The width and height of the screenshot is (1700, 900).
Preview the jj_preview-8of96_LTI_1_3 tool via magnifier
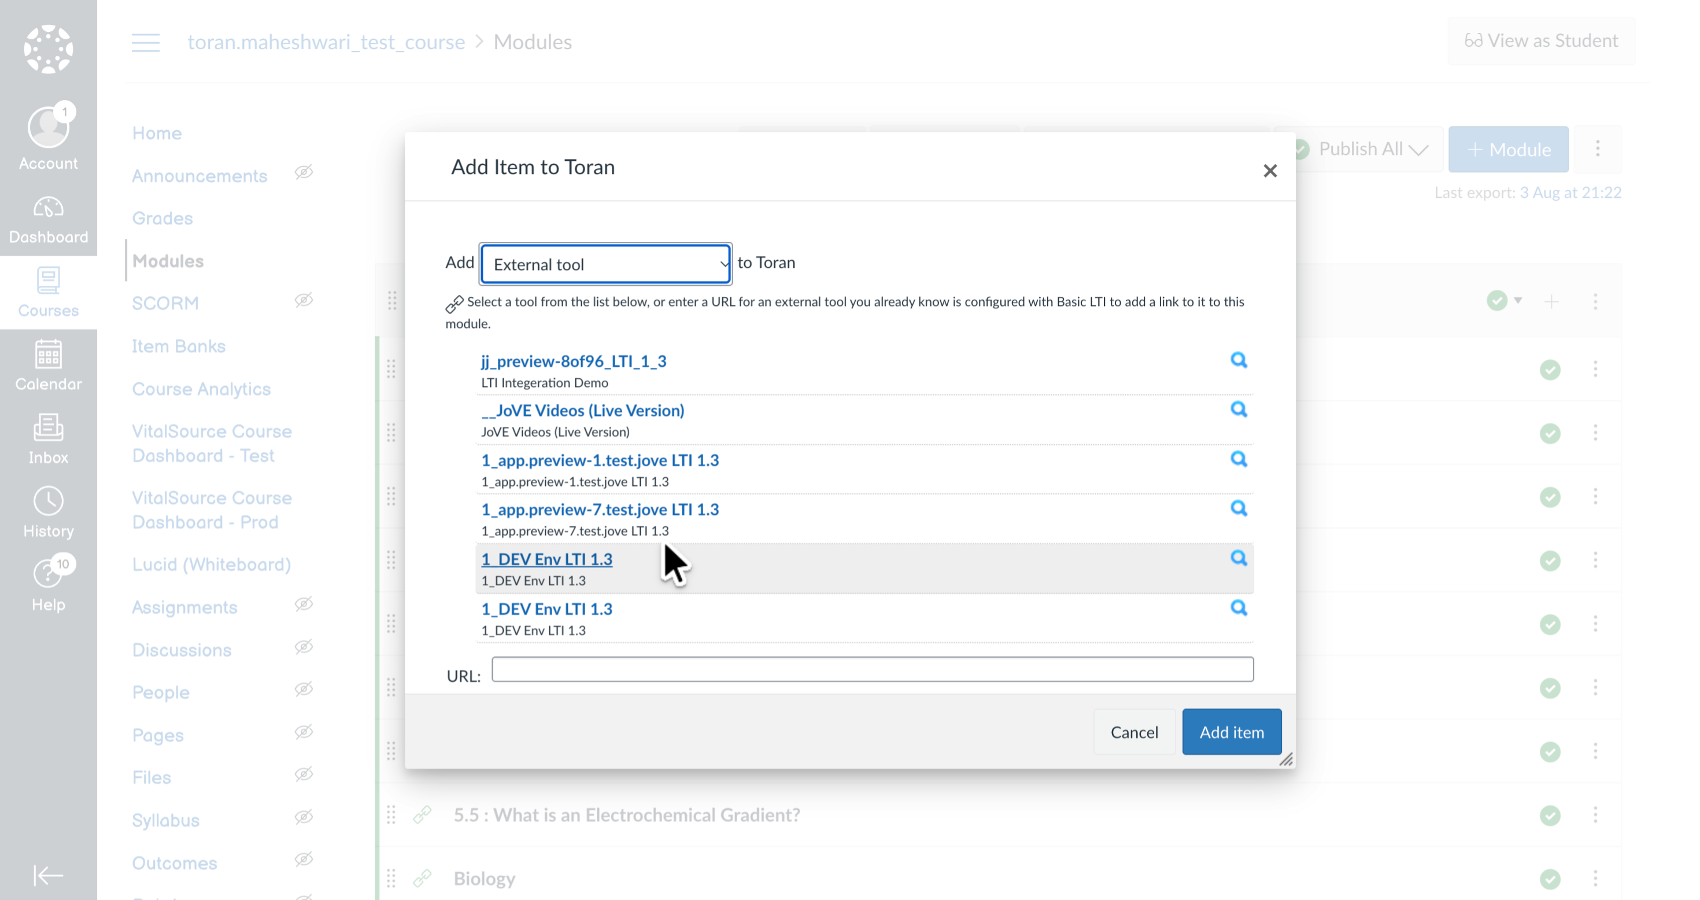coord(1239,360)
